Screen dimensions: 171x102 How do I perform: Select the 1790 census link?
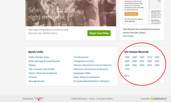click(x=127, y=69)
